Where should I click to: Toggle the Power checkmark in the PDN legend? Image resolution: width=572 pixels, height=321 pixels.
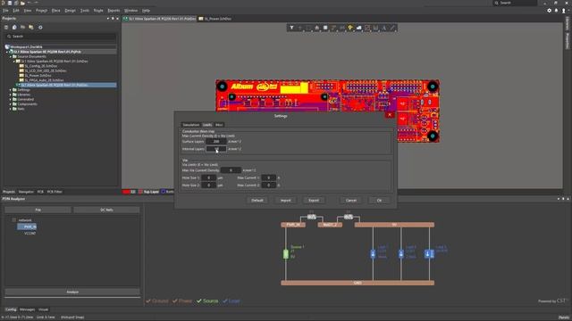point(175,301)
